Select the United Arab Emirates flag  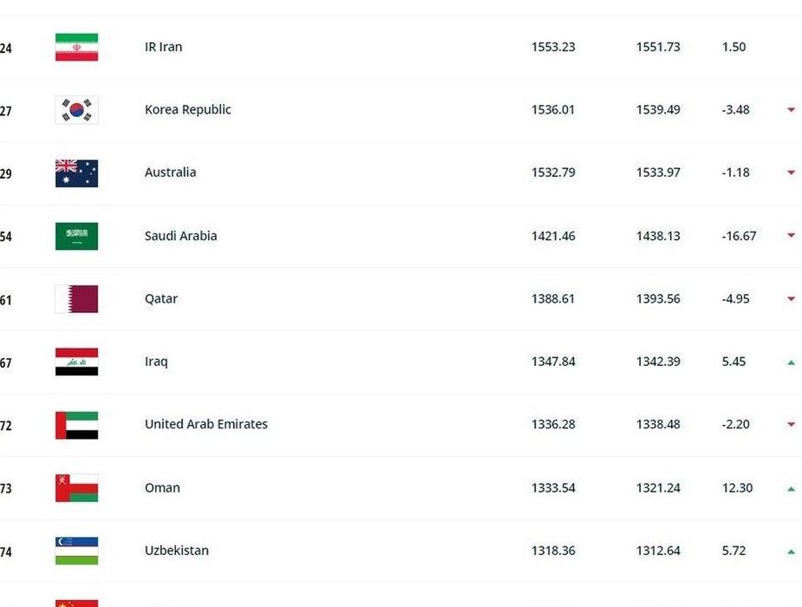[76, 426]
